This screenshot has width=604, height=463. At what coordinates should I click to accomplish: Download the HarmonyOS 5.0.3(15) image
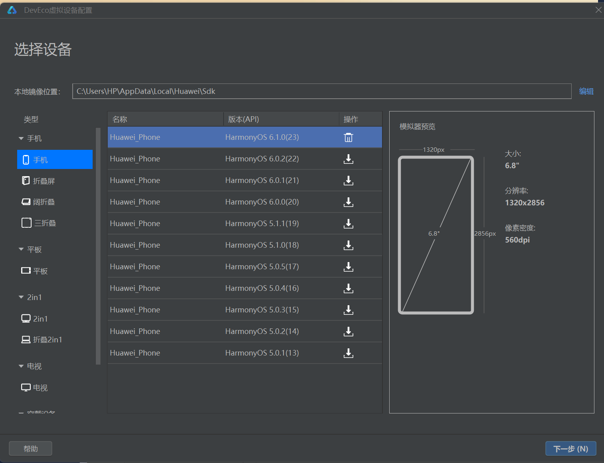tap(349, 310)
